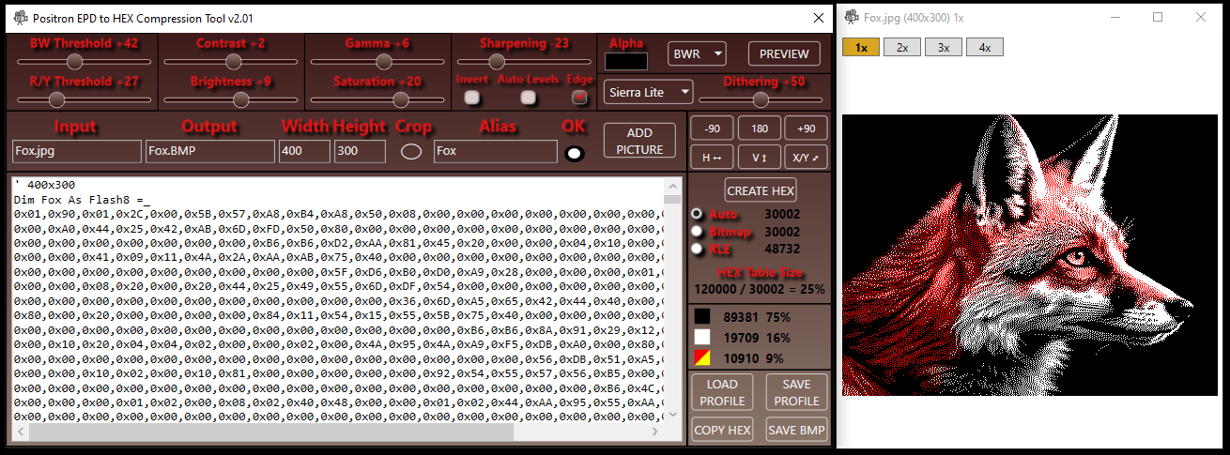
Task: Open the Alpha black color swatch
Action: click(626, 61)
